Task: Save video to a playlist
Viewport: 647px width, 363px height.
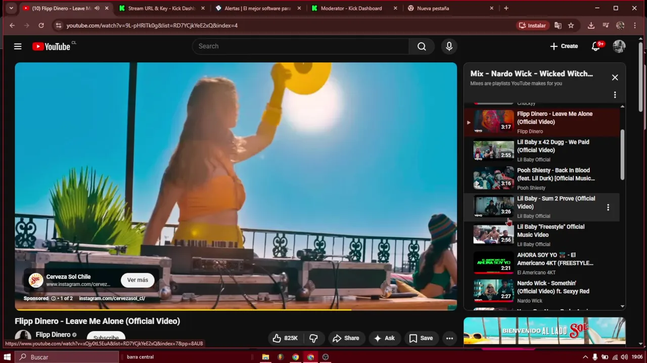Action: tap(421, 338)
